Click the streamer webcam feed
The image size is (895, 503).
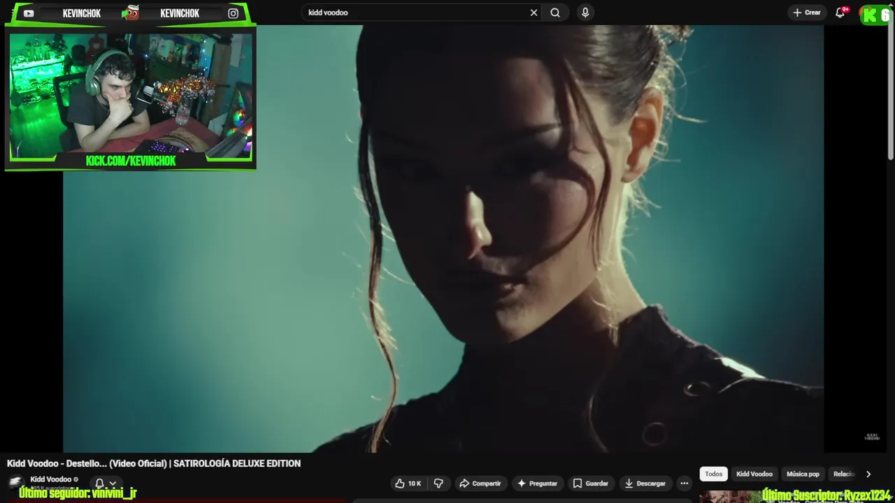(x=131, y=94)
